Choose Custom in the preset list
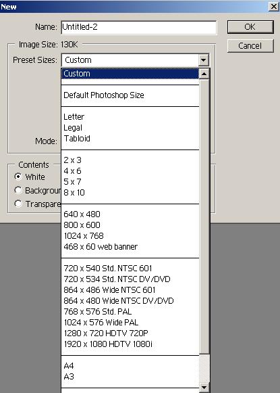Image resolution: width=280 pixels, height=393 pixels. (130, 74)
